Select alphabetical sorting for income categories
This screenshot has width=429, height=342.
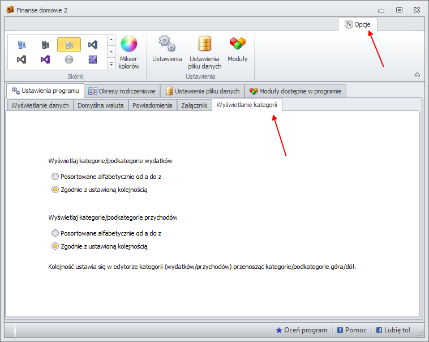[x=55, y=233]
